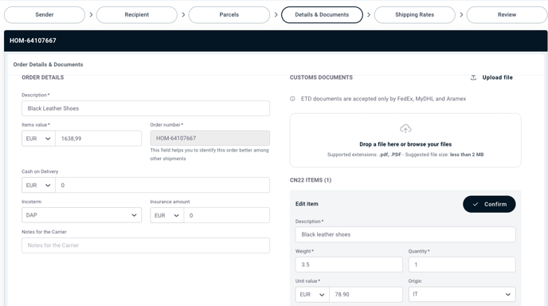
Task: Click the chevron arrow between Sender and Recipient
Action: point(91,14)
